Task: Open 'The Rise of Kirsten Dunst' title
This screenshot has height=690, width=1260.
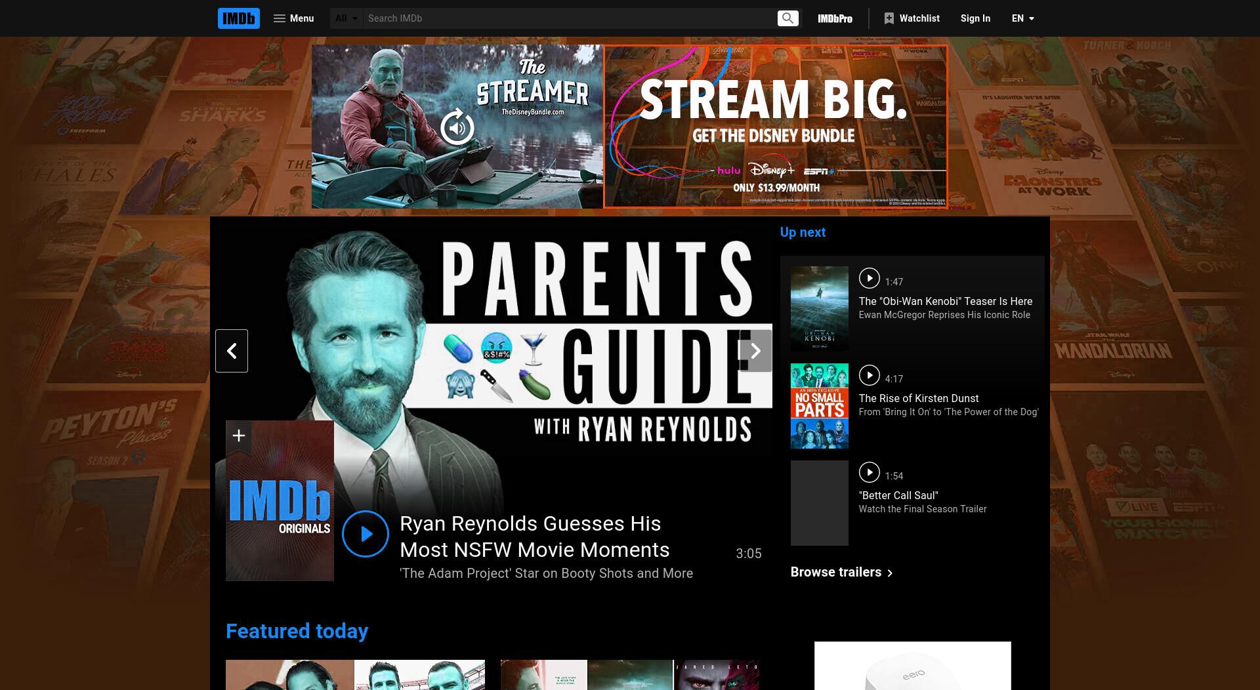Action: [918, 398]
